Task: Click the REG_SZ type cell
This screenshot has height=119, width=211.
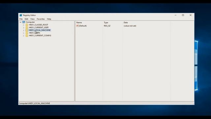Action: (x=107, y=26)
